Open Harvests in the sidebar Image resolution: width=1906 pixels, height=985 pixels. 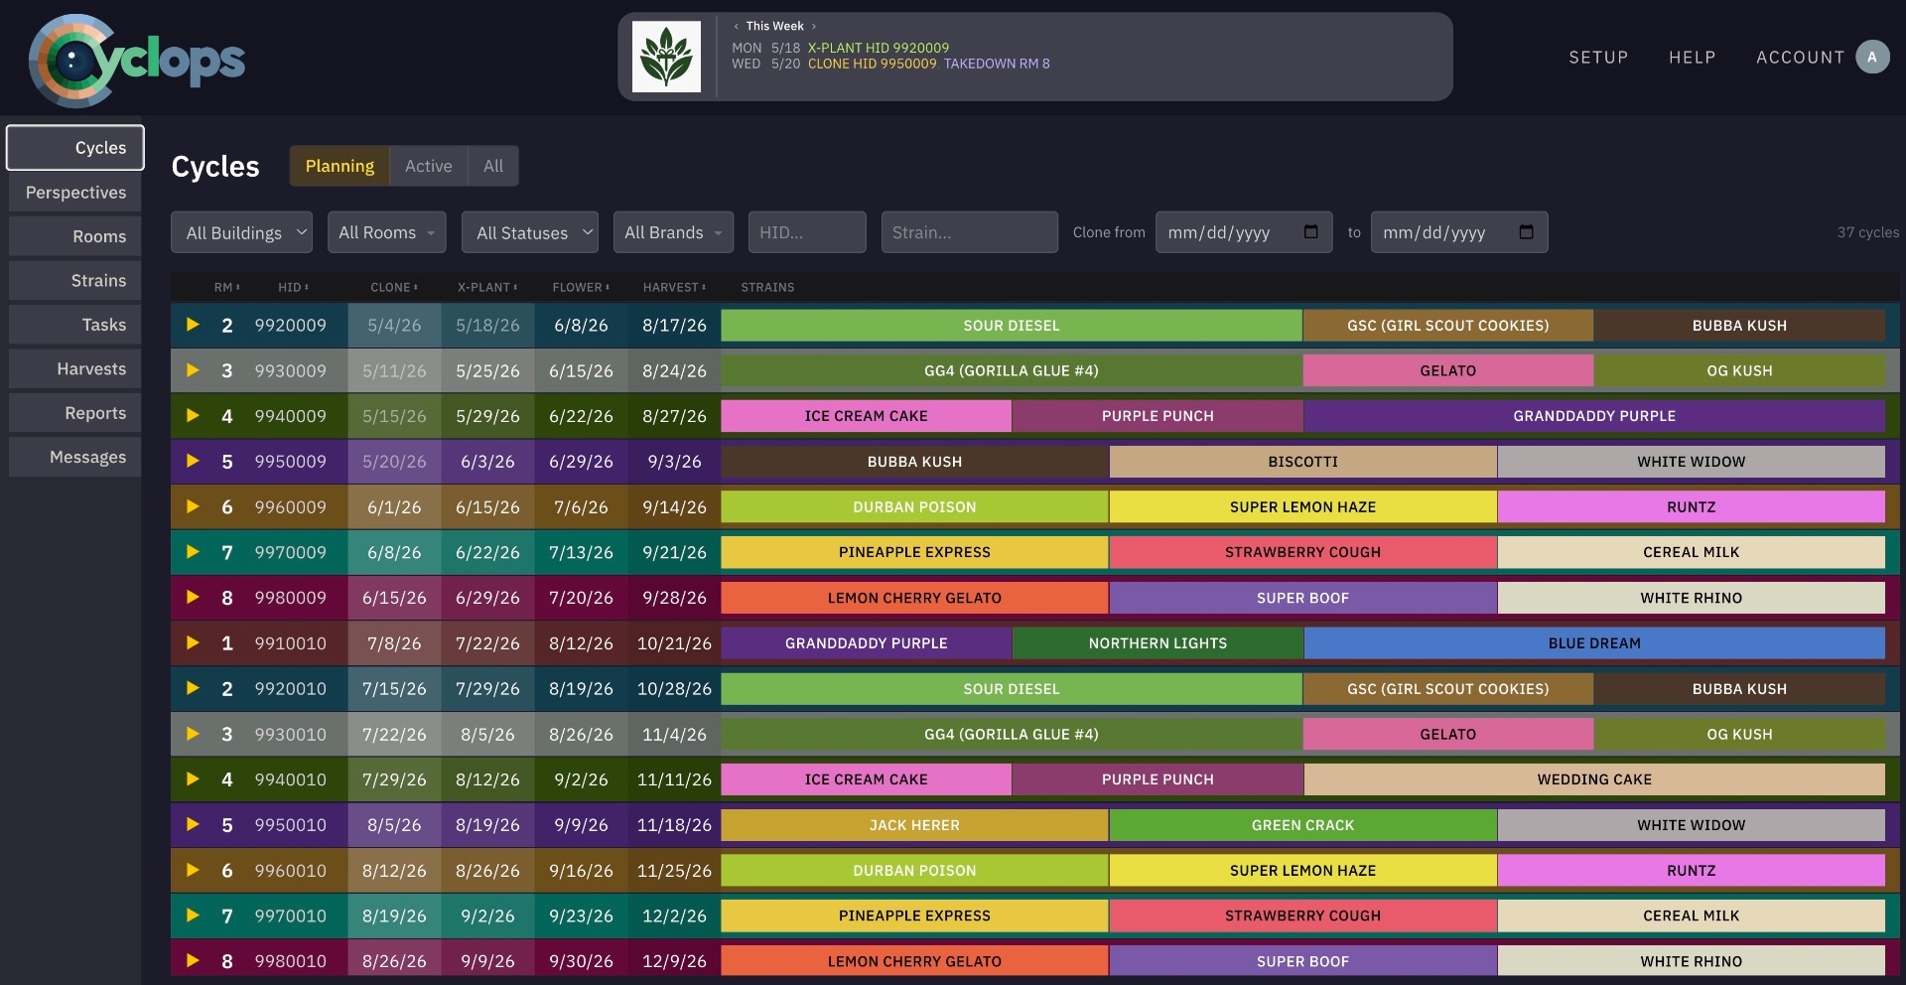coord(75,368)
